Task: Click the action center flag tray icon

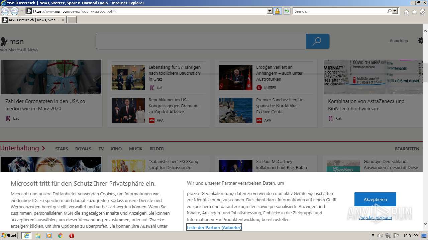Action: pos(396,236)
